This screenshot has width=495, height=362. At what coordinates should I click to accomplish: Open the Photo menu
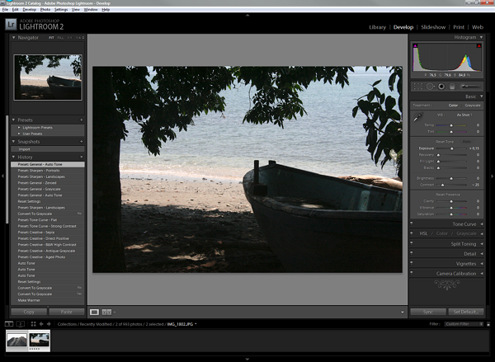45,9
